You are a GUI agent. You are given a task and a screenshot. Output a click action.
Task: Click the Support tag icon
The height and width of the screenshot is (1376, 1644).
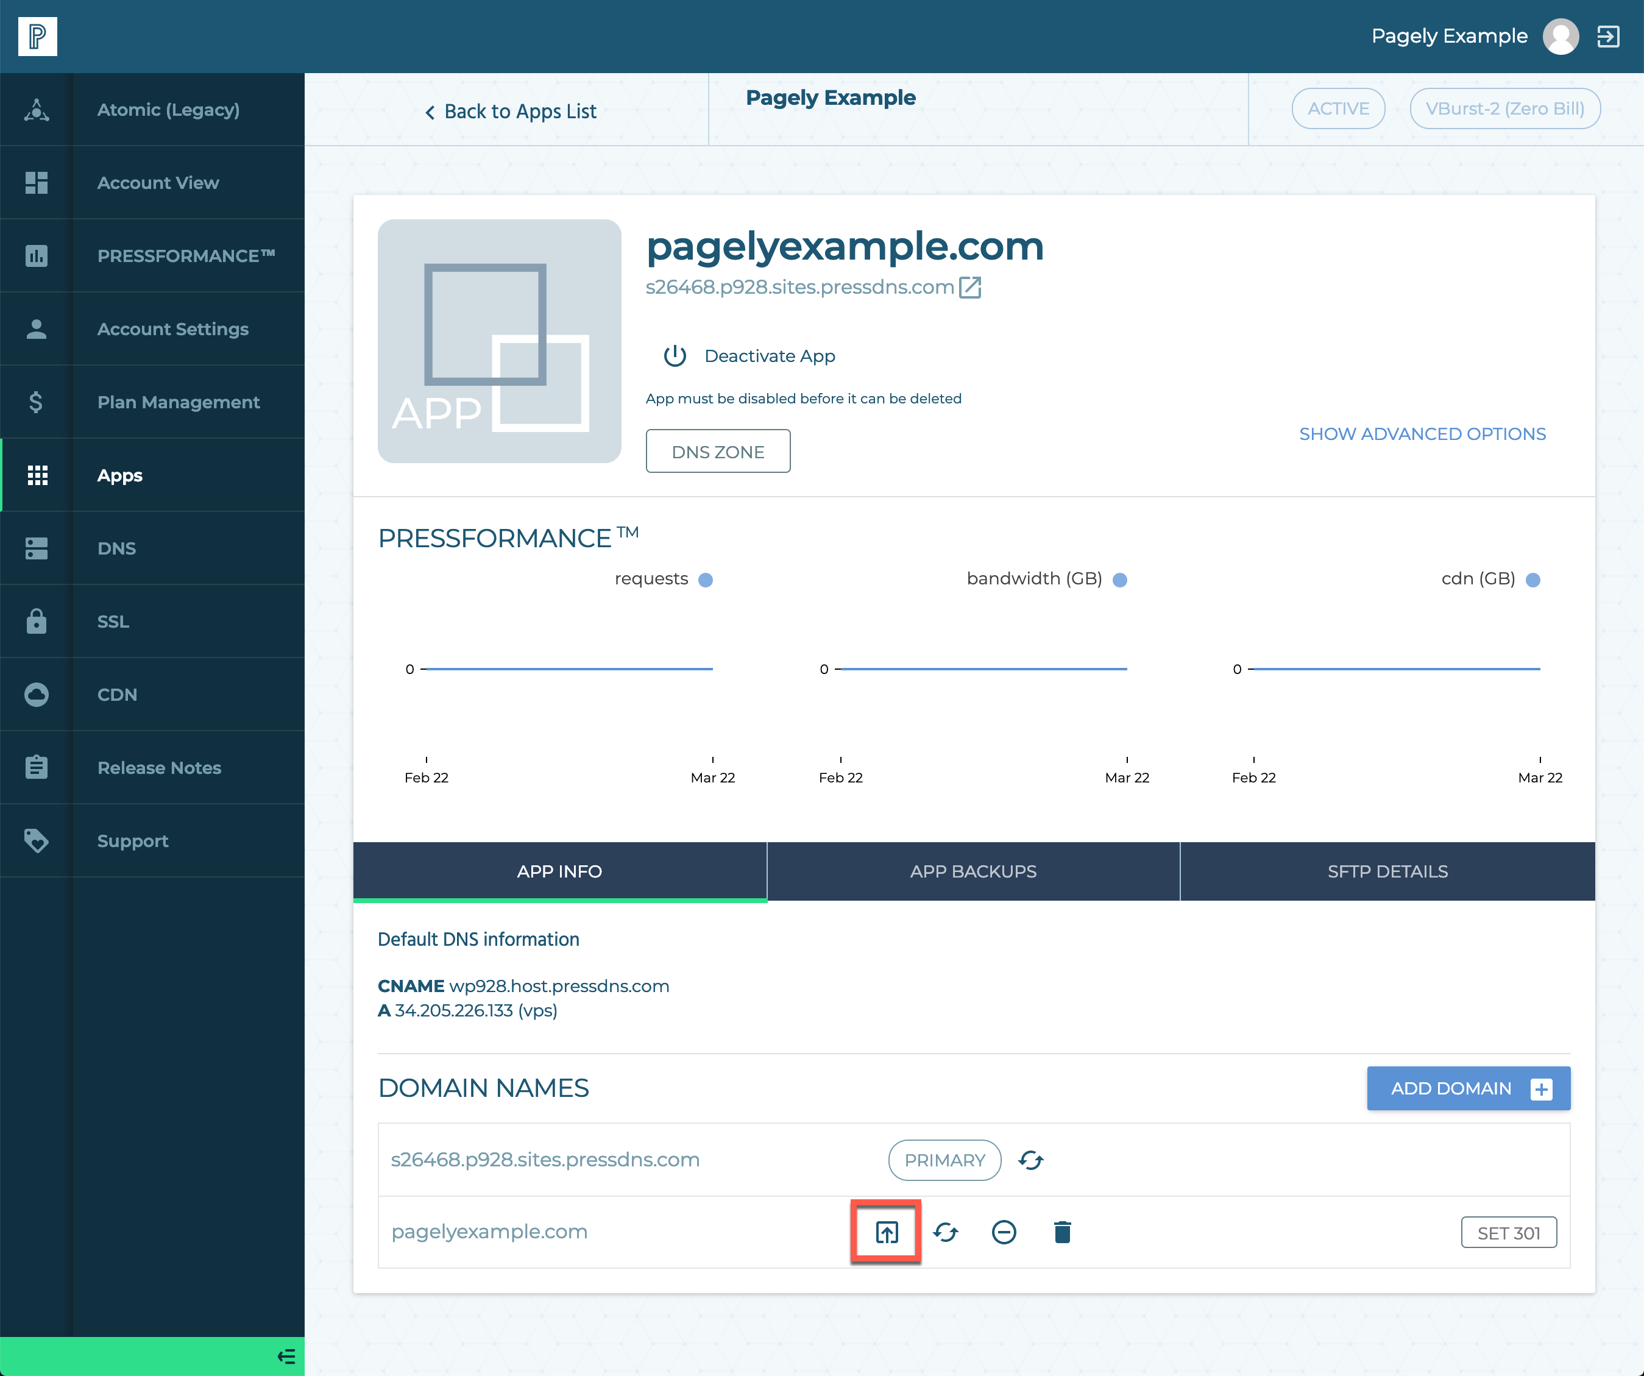tap(37, 840)
